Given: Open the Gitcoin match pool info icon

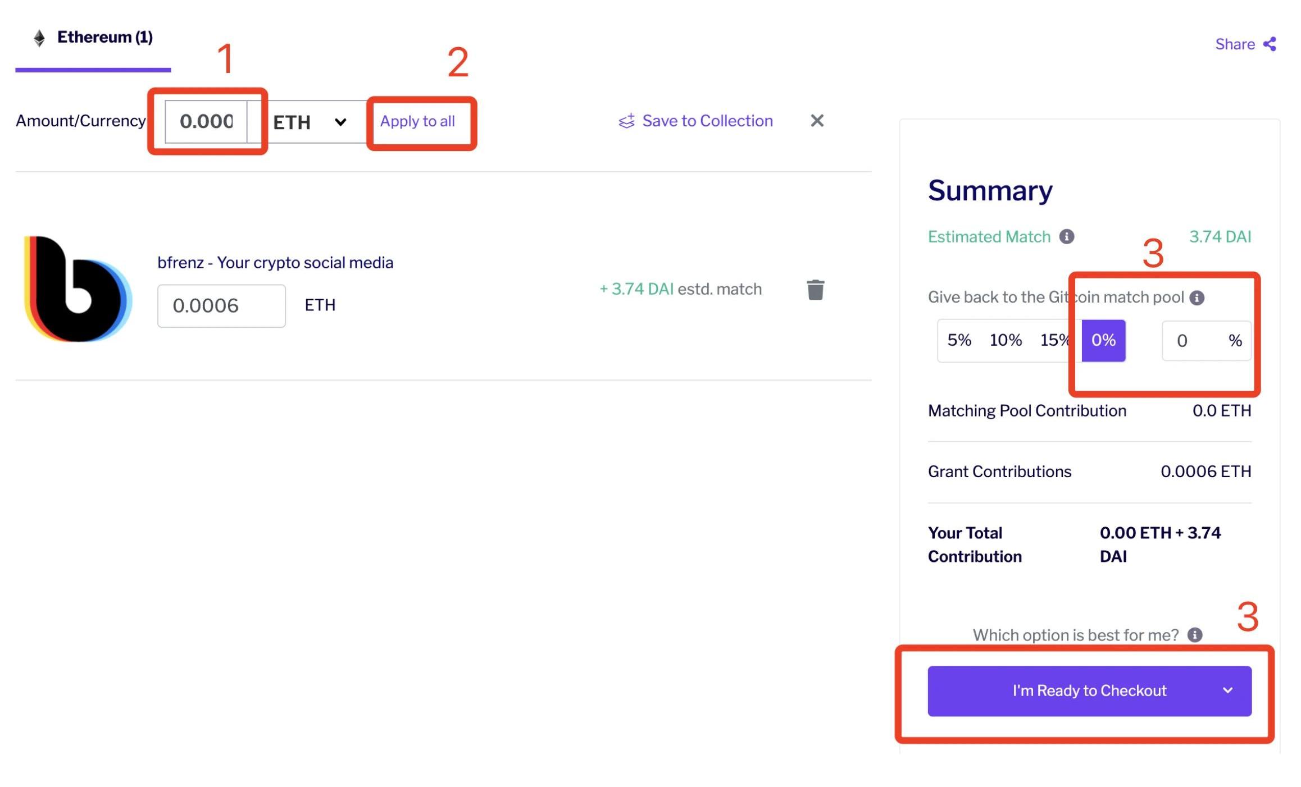Looking at the screenshot, I should [x=1197, y=298].
